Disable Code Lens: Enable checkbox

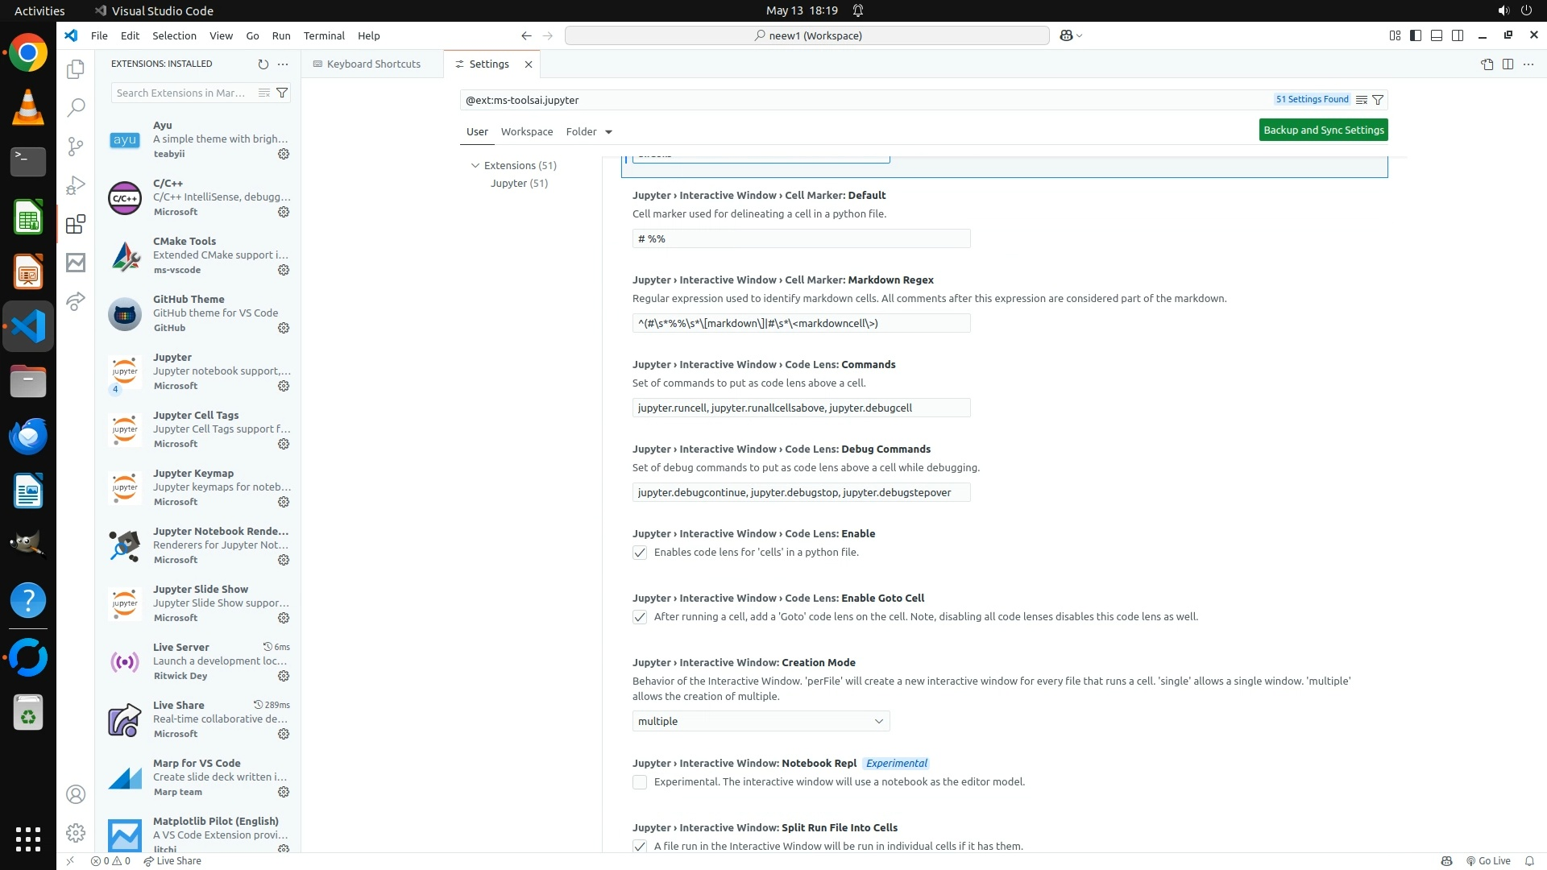coord(640,553)
